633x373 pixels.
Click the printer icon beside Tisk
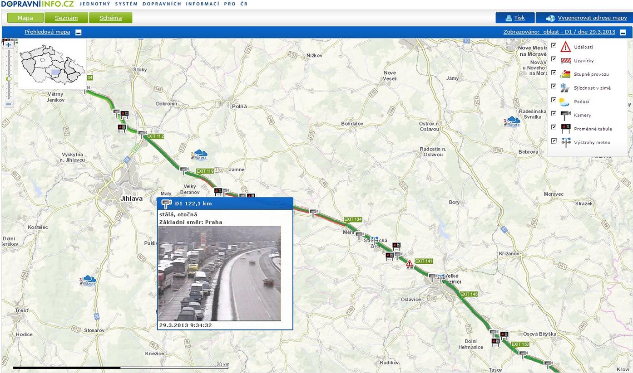[509, 18]
